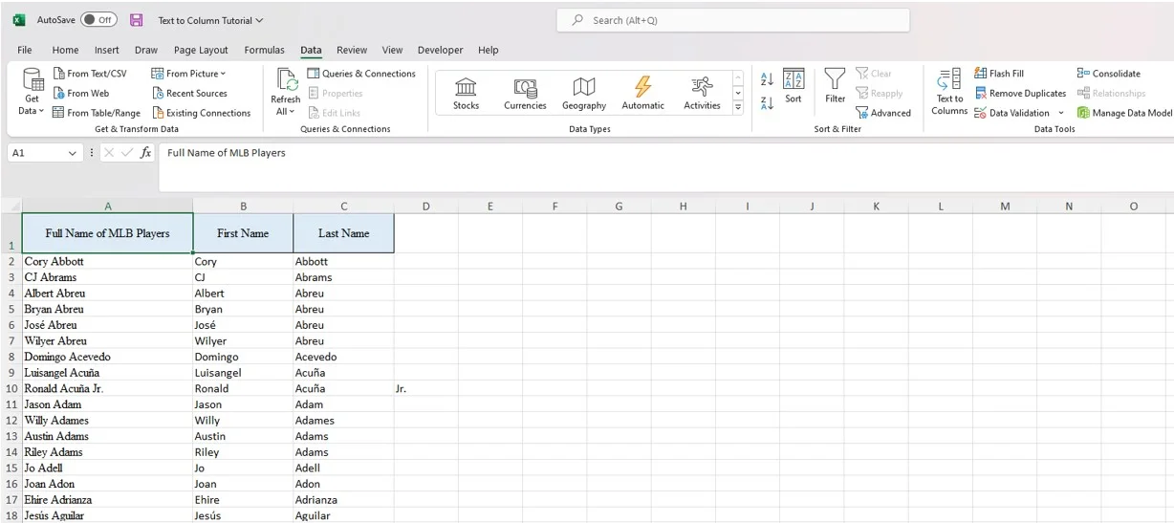1174x523 pixels.
Task: Click the Insert Function fx icon
Action: click(146, 153)
